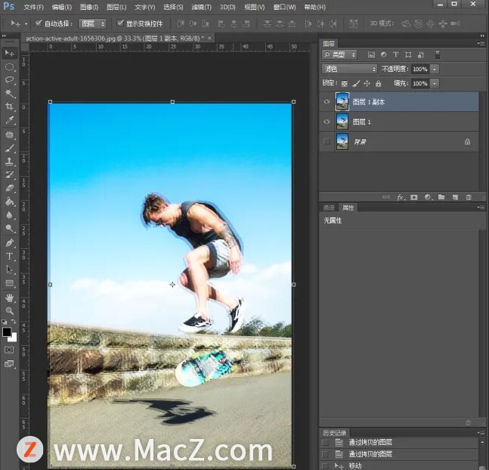Select the Hand tool
The image size is (489, 470).
pos(10,297)
